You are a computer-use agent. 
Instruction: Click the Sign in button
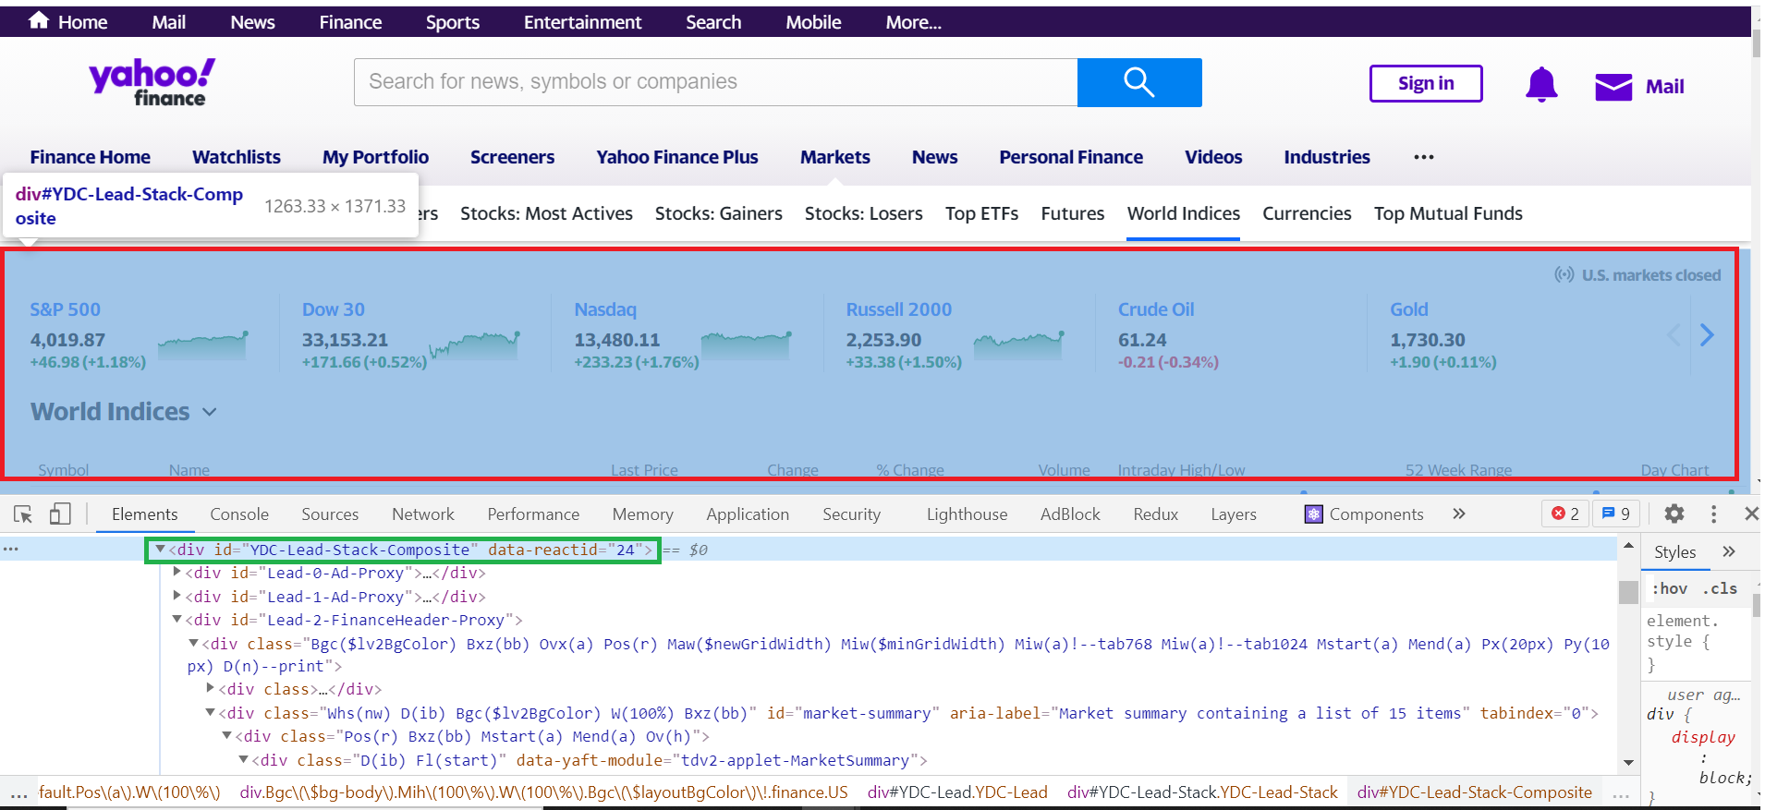1425,83
